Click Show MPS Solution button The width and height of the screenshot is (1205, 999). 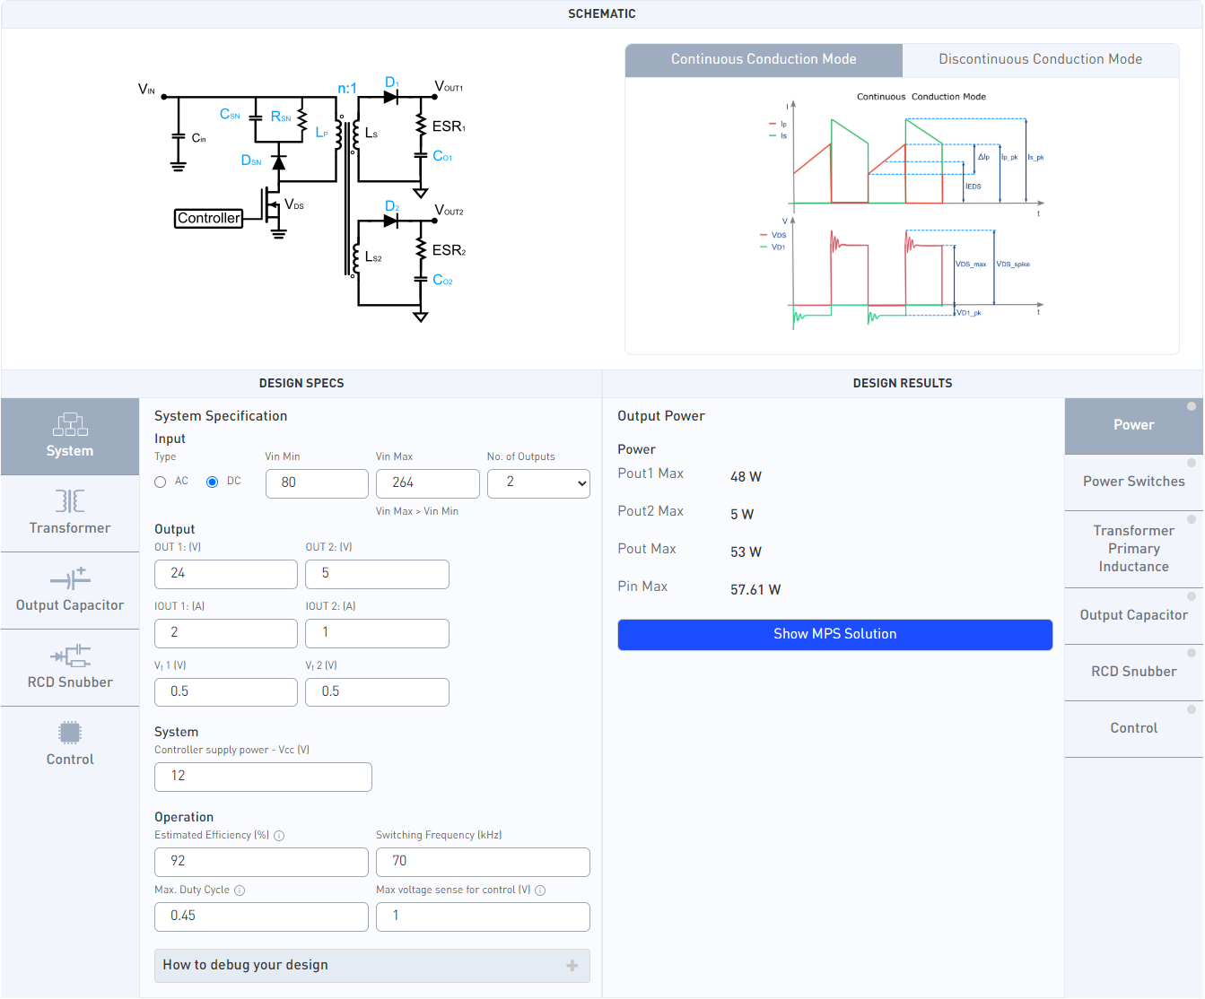pos(834,634)
